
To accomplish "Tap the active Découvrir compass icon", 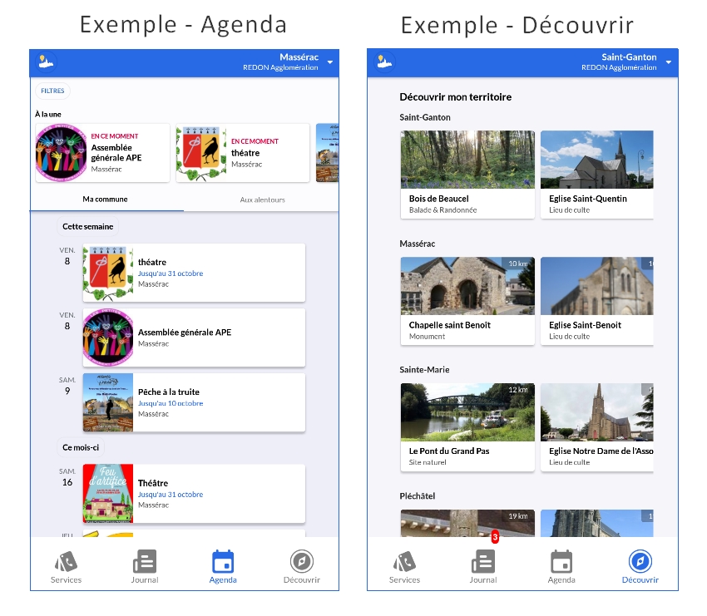I will (x=640, y=562).
